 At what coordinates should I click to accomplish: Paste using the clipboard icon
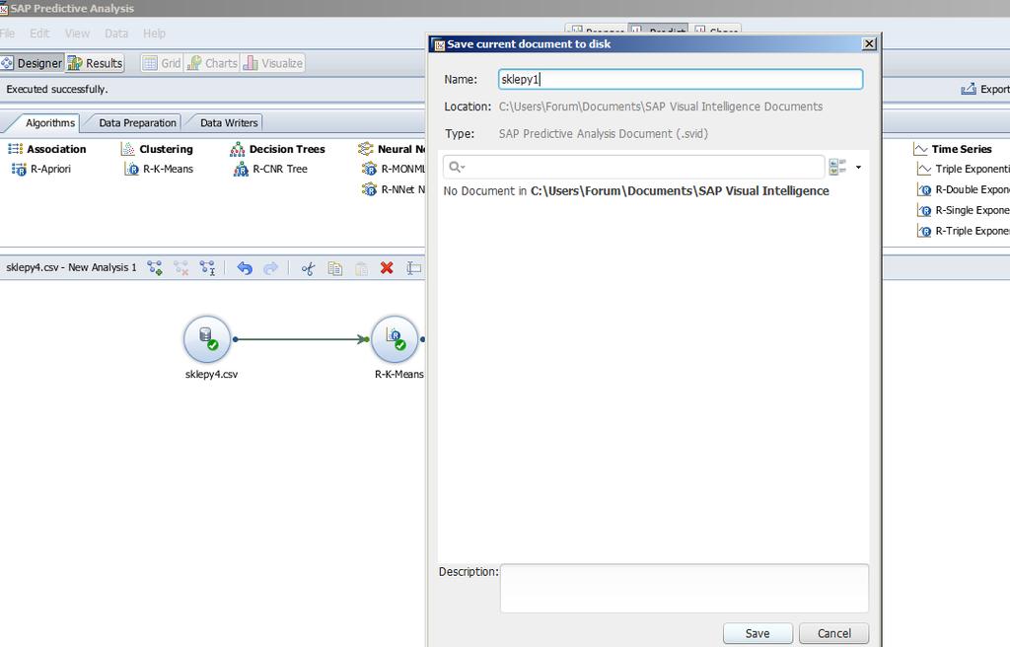(361, 268)
